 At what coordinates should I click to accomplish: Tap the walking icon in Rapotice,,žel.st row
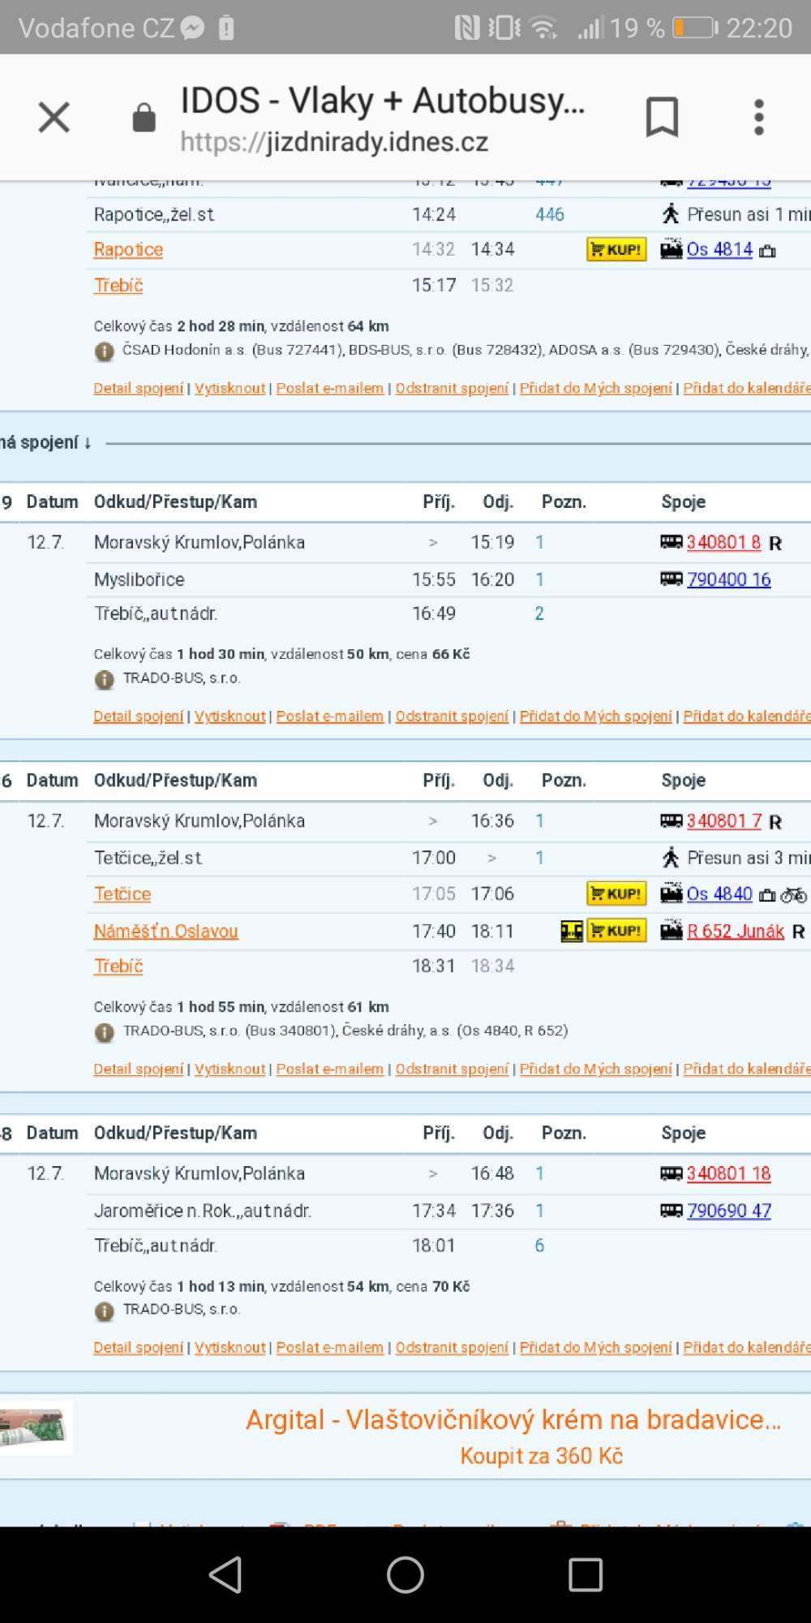pos(671,214)
